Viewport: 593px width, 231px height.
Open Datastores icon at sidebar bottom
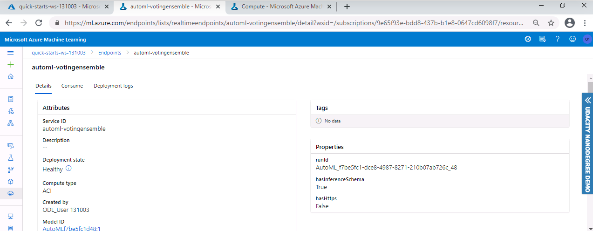point(11,228)
